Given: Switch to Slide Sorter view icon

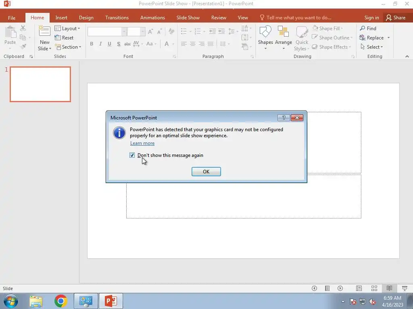Looking at the screenshot, I should pos(374,288).
